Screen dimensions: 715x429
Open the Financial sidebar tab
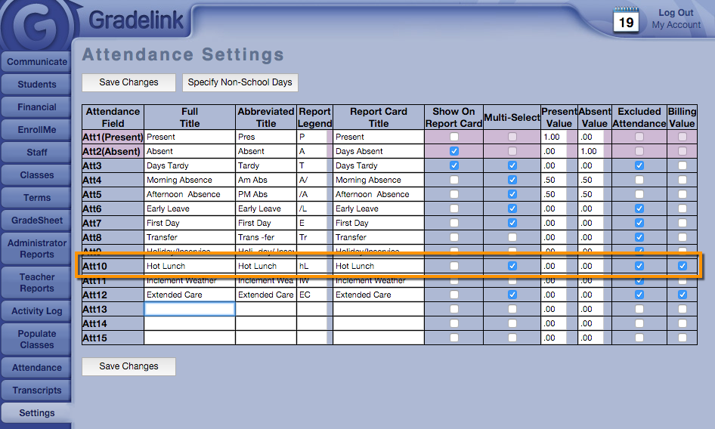[x=37, y=107]
